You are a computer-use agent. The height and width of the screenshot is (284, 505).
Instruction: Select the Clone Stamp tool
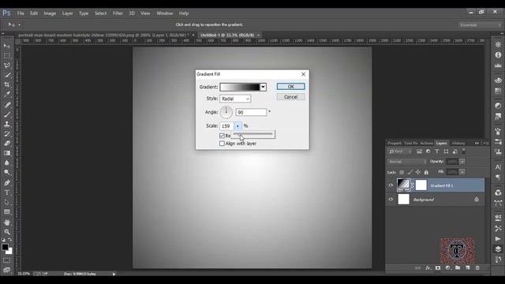7,124
